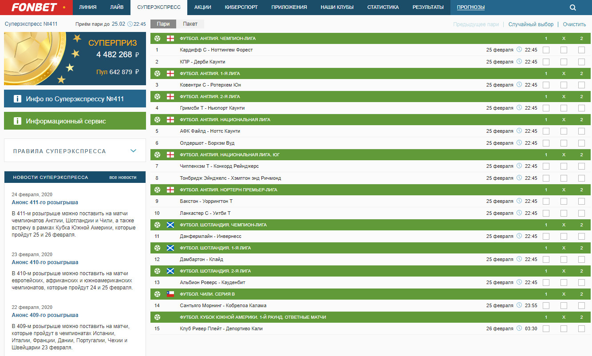Click the info icon beside Инфо по Суперэкспрессу №411
592x356 pixels.
pos(17,99)
